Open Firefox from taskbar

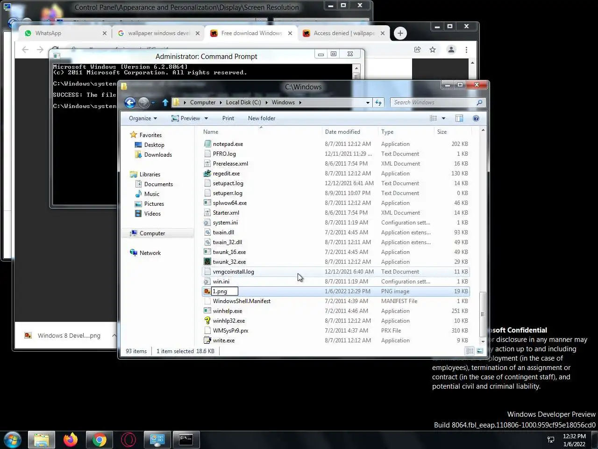tap(71, 440)
